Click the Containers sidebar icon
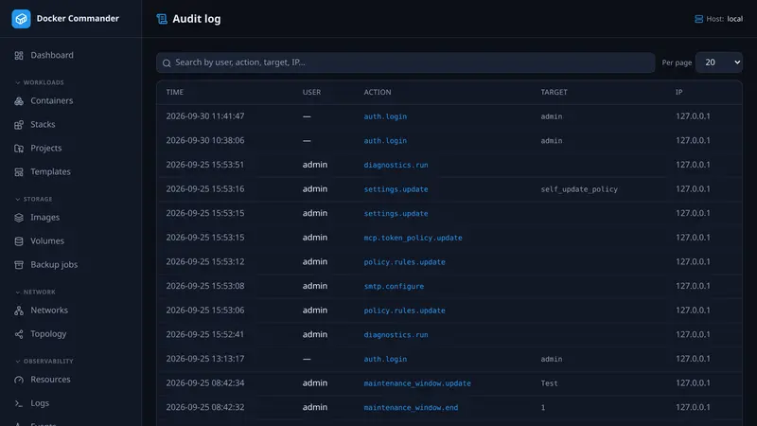This screenshot has height=426, width=757. coord(19,101)
